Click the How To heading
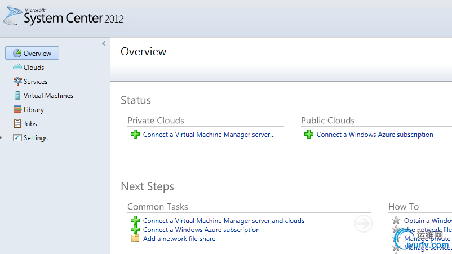The height and width of the screenshot is (254, 452). pyautogui.click(x=404, y=207)
